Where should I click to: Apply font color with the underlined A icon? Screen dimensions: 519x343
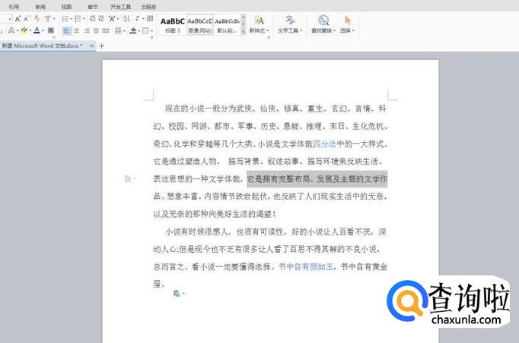coord(37,30)
